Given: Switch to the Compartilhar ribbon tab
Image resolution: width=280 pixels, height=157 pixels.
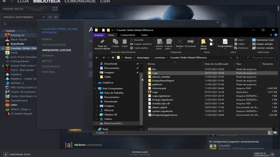Looking at the screenshot, I should coord(128,35).
